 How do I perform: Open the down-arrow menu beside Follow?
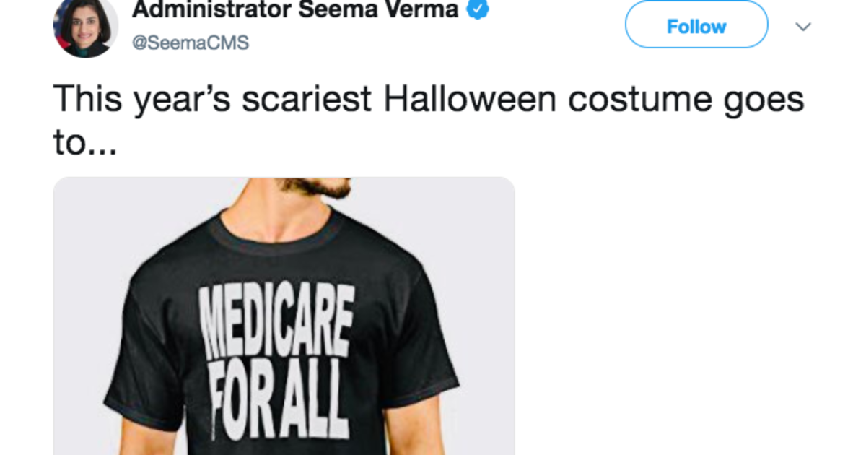click(803, 25)
